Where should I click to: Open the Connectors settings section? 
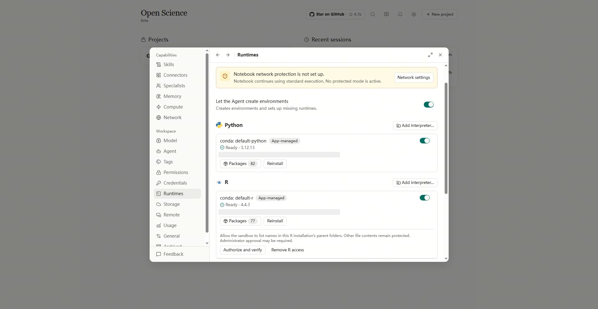click(177, 75)
